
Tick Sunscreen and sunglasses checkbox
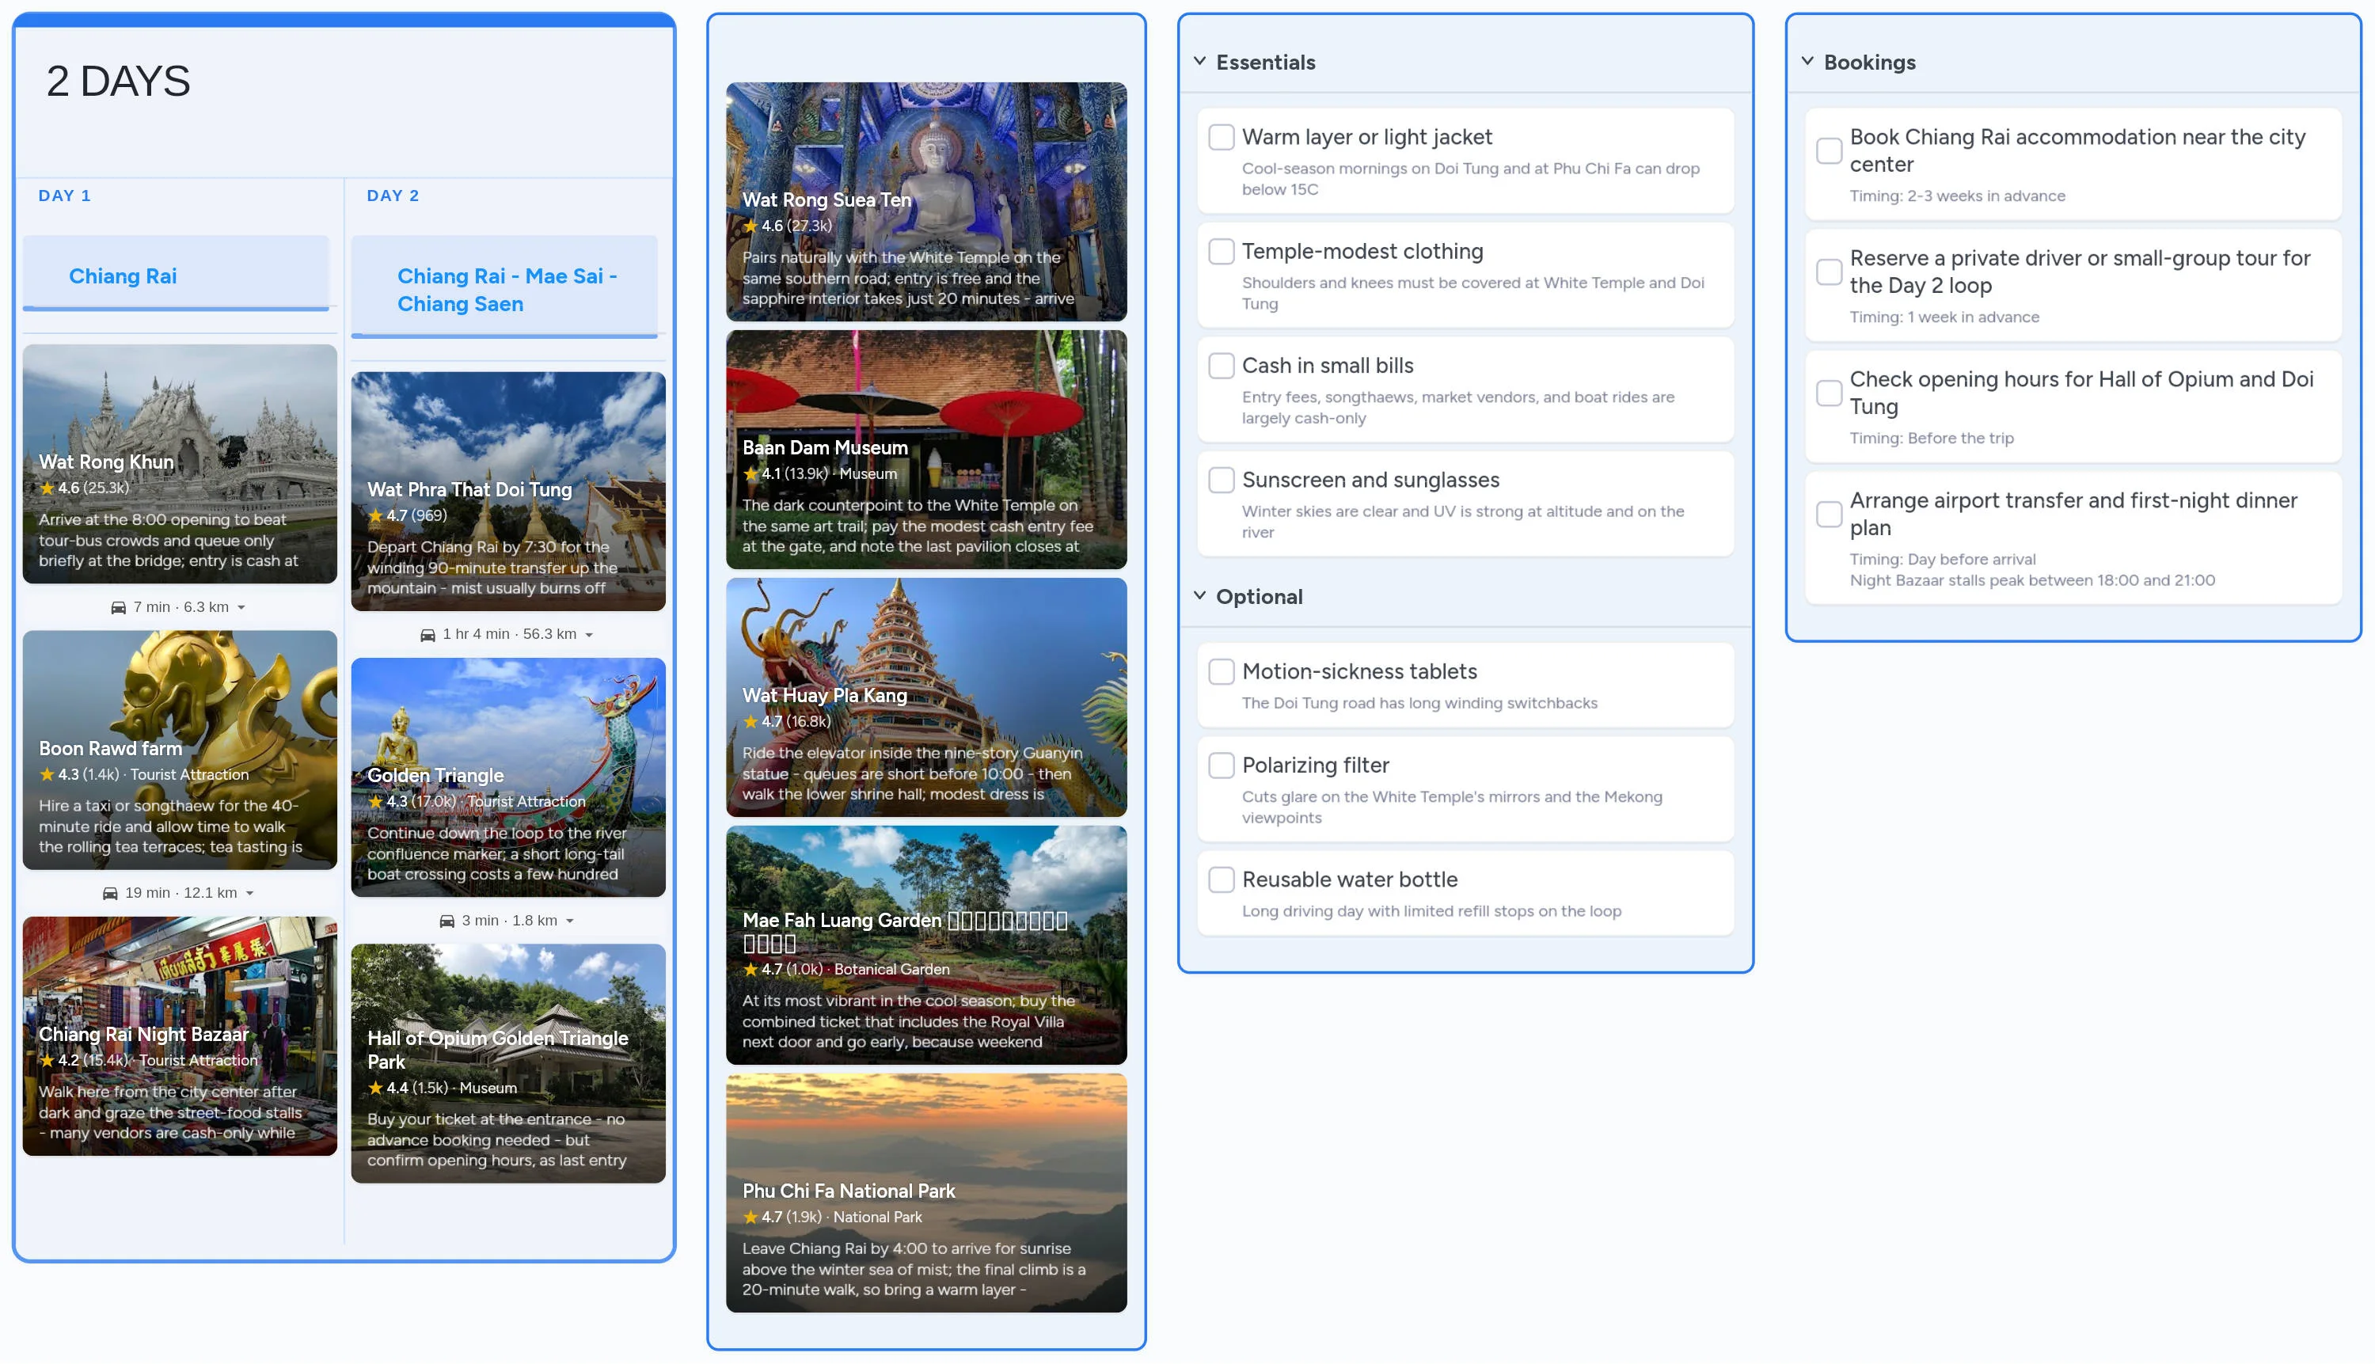(1222, 480)
